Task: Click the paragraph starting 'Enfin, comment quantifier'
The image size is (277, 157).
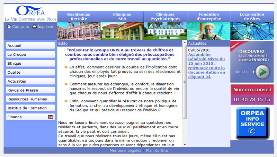Action: [124, 105]
